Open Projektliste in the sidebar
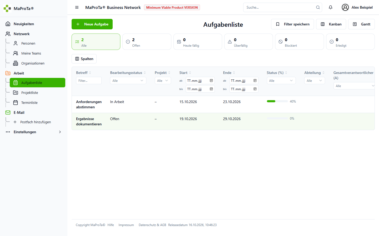The image size is (379, 236). [x=37, y=93]
